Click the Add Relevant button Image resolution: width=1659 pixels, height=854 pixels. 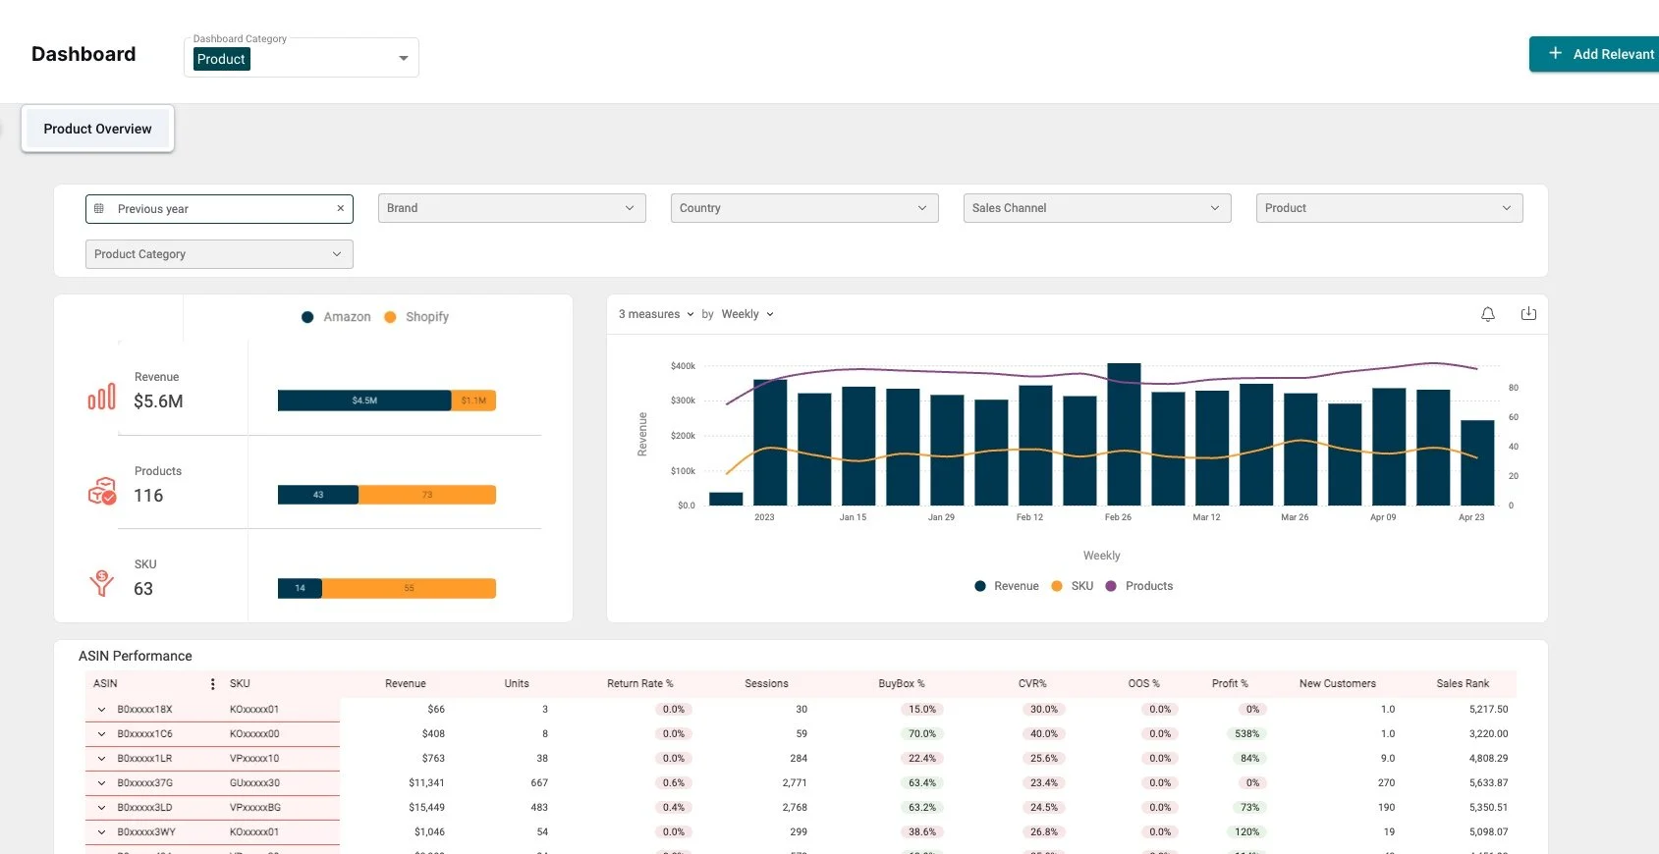1594,54
